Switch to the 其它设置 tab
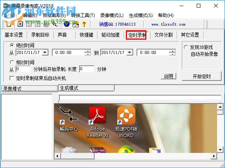Screen dimensions: 225x168 tap(190, 35)
